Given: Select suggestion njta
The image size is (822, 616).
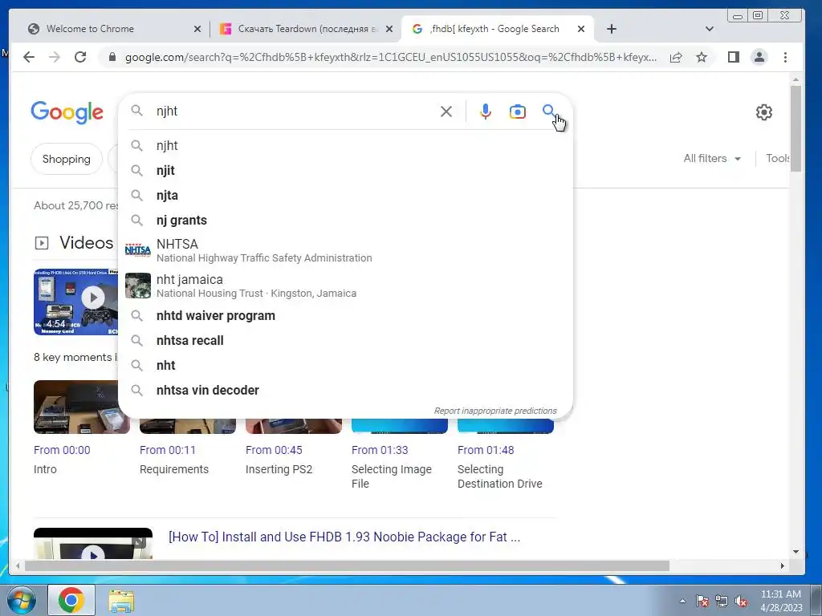Looking at the screenshot, I should [345, 196].
